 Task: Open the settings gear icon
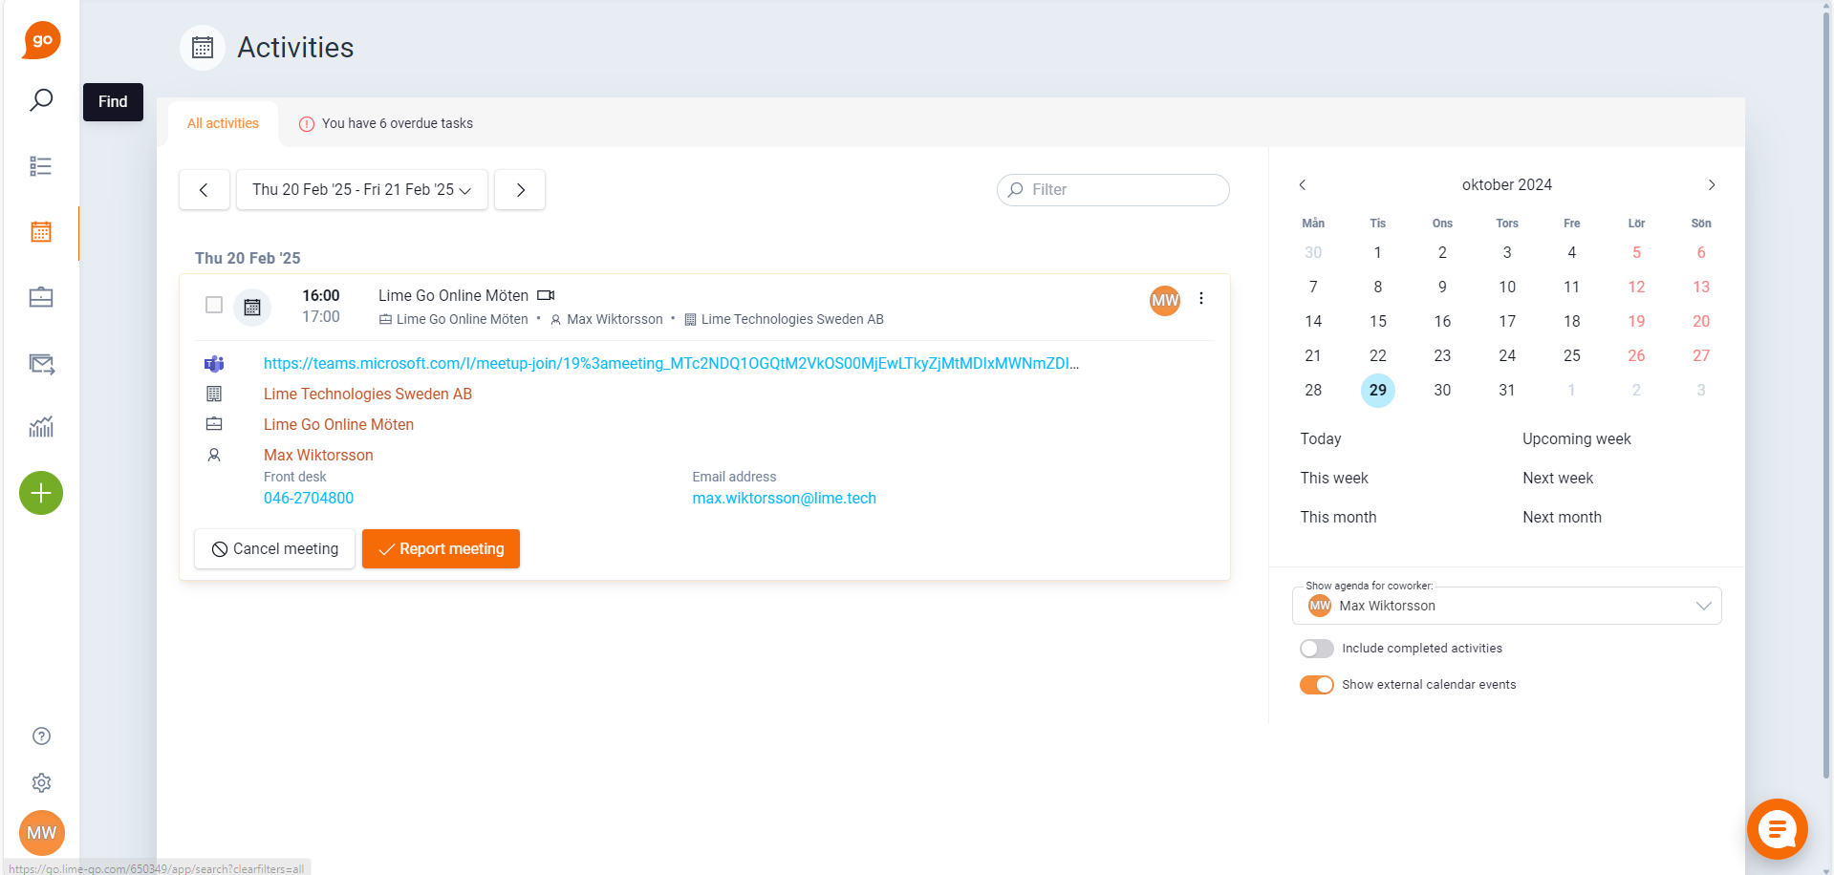(x=41, y=783)
